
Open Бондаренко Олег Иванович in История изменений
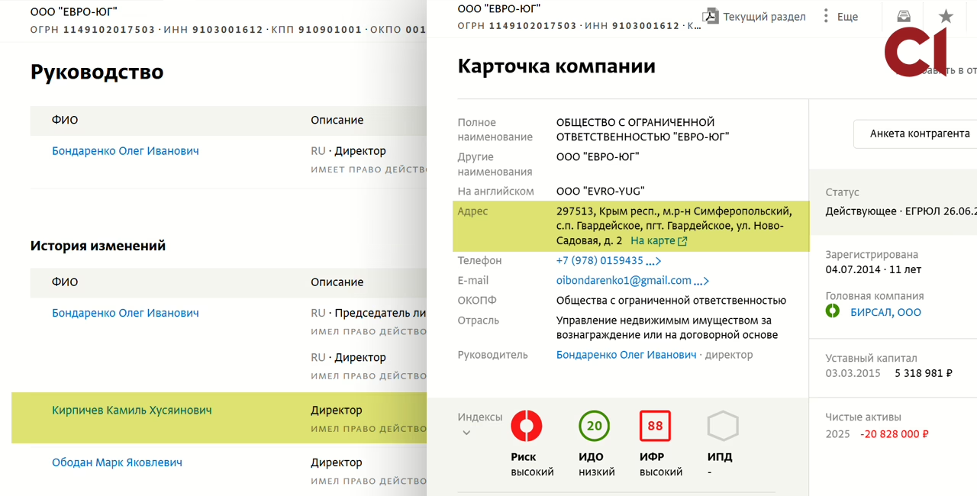(x=125, y=313)
